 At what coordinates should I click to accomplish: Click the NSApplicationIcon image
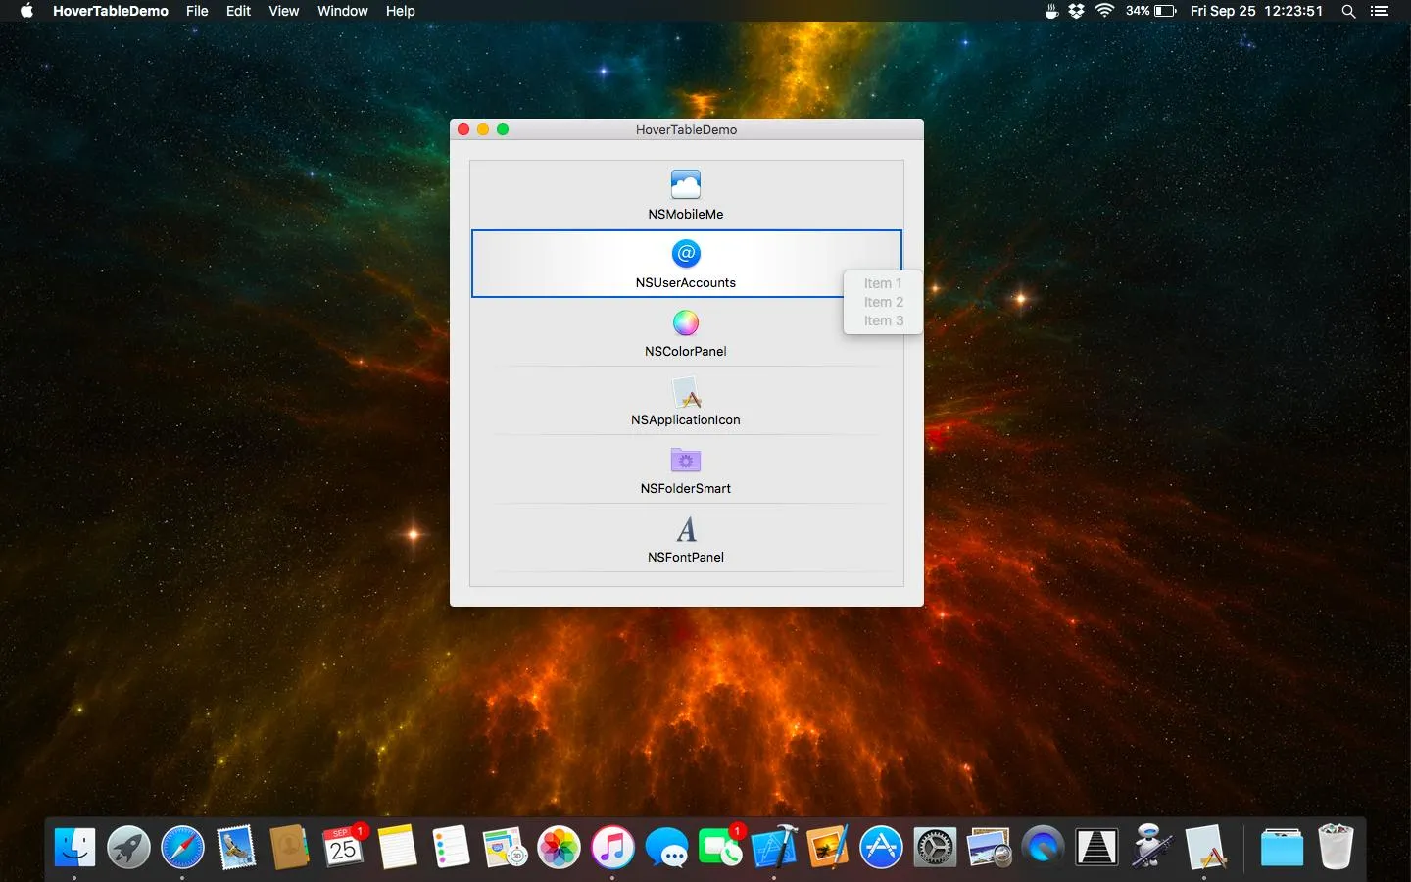pyautogui.click(x=686, y=391)
